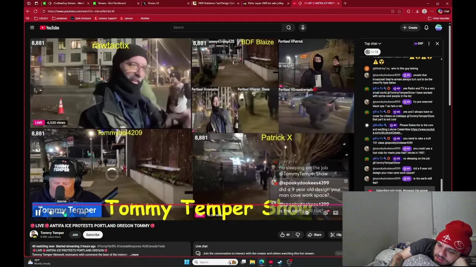Viewport: 476px width, 267px height.
Task: Click the Windows taskbar search box
Action: [215, 262]
